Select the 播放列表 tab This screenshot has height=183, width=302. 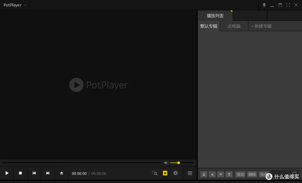click(x=215, y=16)
